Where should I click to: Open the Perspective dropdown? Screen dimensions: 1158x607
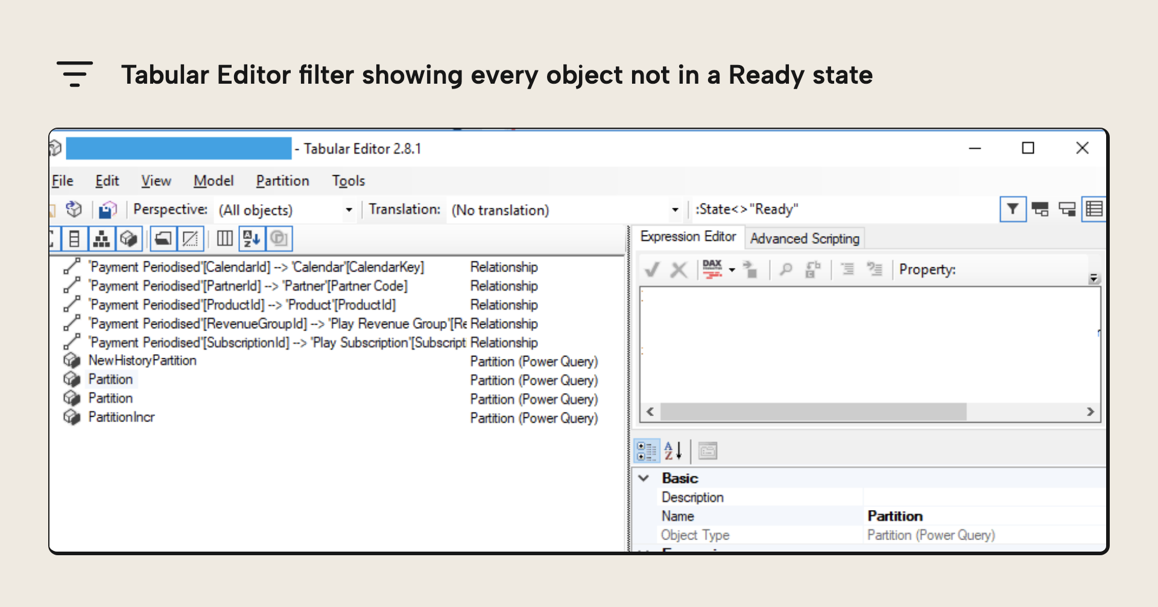click(x=286, y=210)
